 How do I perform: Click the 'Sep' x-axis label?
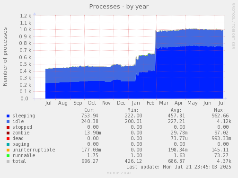point(78,103)
